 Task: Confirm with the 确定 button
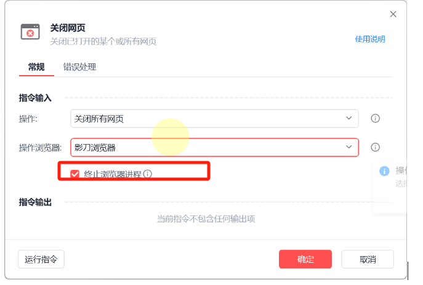click(x=305, y=259)
